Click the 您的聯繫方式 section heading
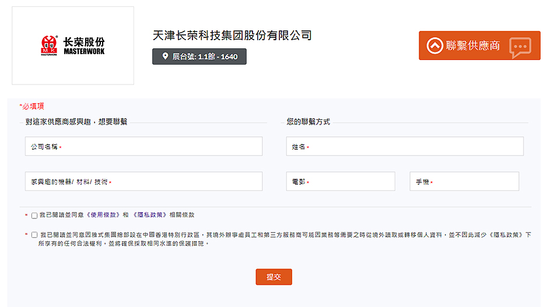The height and width of the screenshot is (307, 547). (x=308, y=122)
